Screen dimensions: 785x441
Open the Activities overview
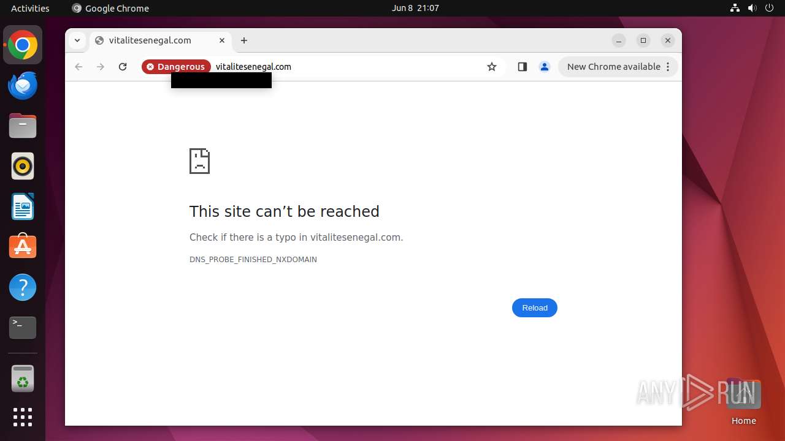click(30, 8)
